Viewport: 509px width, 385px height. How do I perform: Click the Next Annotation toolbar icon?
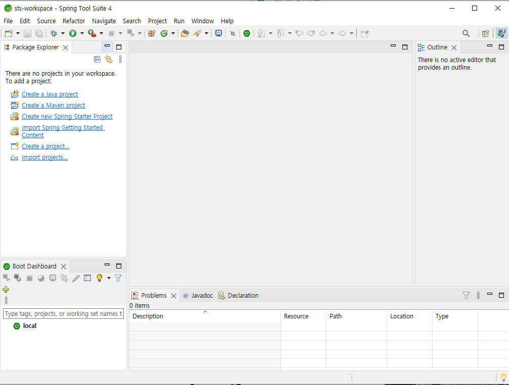tap(261, 33)
